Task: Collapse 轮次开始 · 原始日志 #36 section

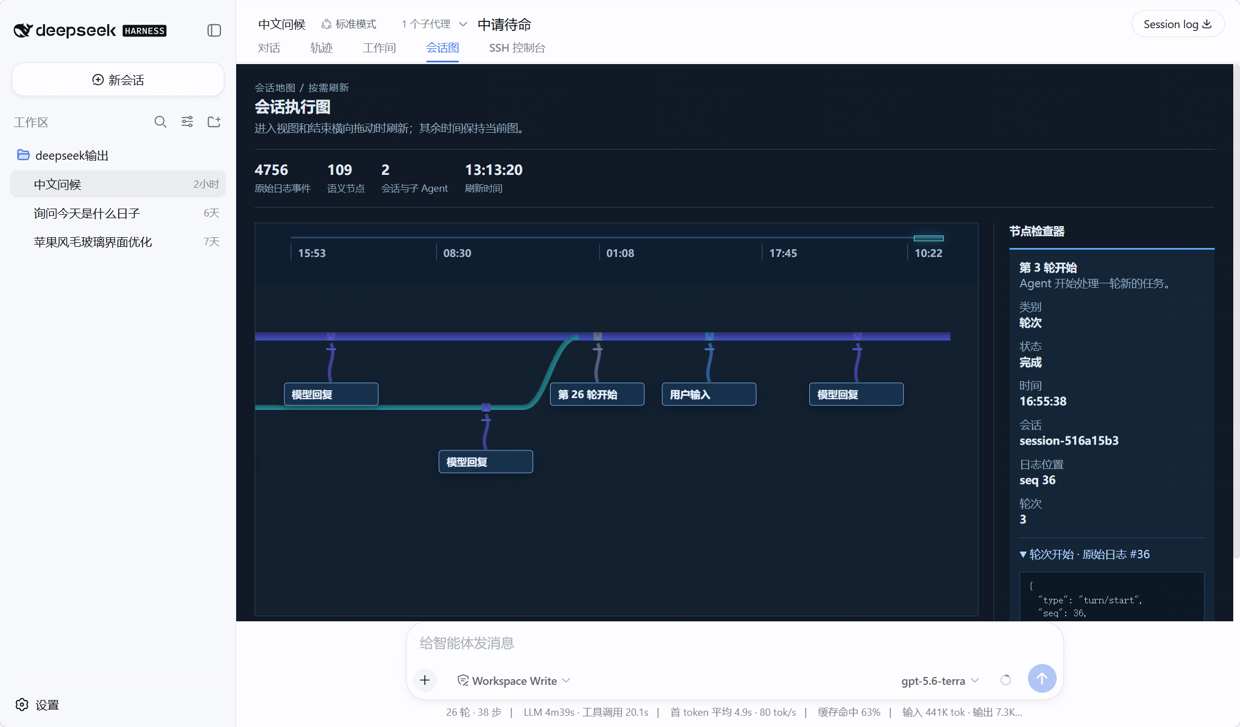Action: coord(1085,554)
